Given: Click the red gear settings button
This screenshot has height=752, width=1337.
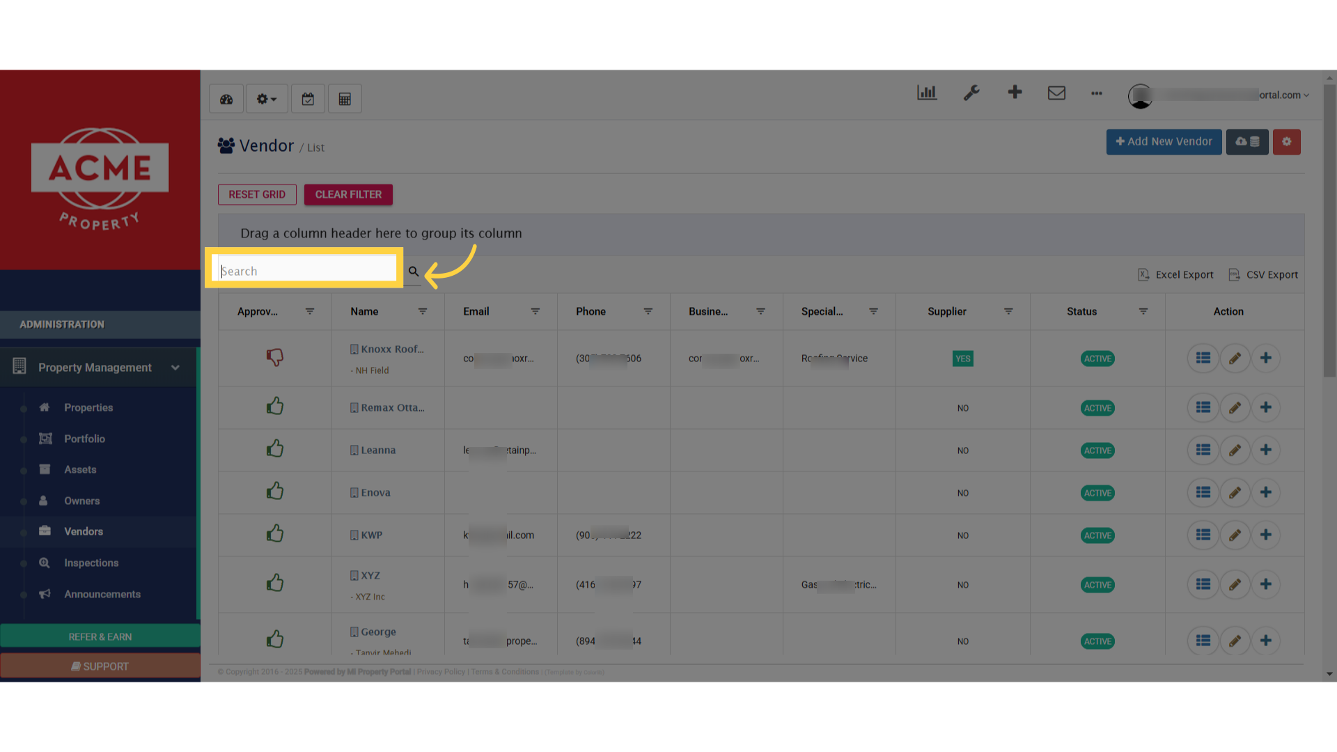Looking at the screenshot, I should (1286, 142).
